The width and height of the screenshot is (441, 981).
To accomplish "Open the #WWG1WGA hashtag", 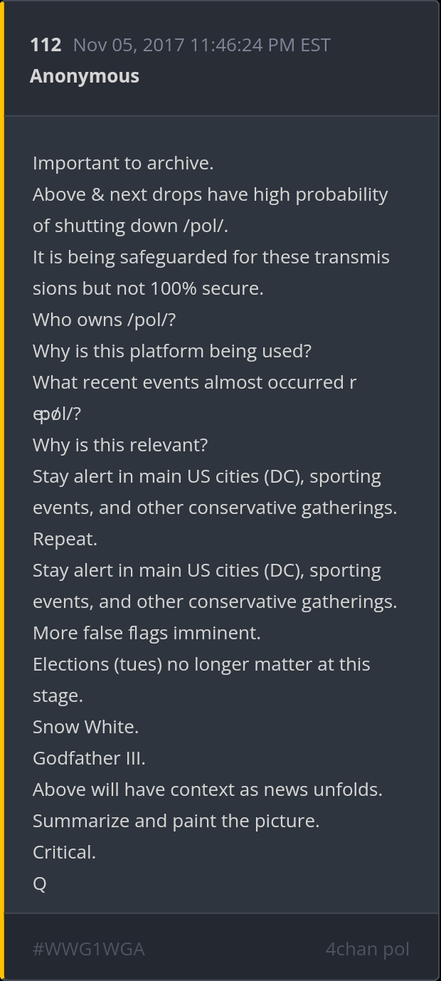I will click(x=88, y=949).
